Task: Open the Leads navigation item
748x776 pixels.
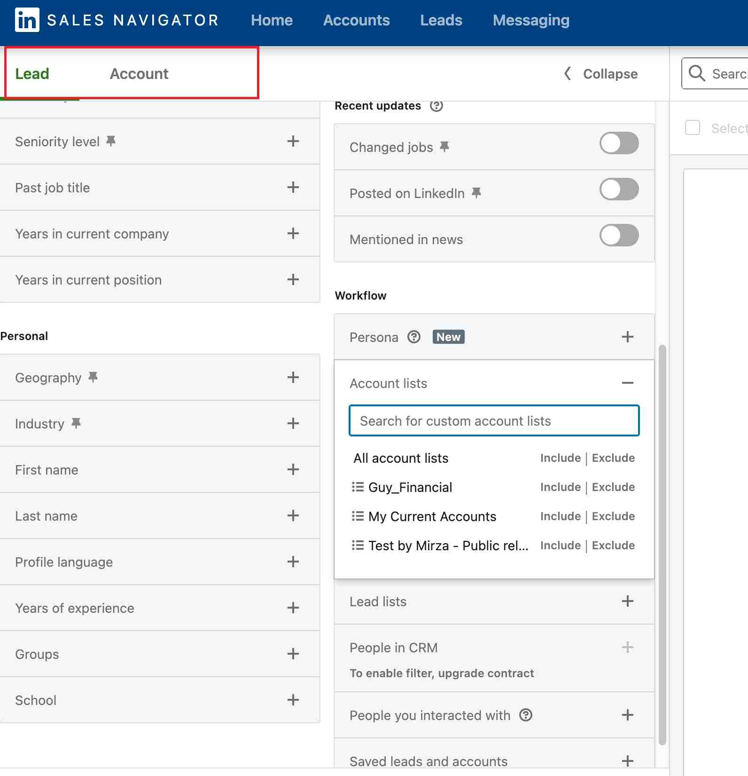Action: point(441,20)
